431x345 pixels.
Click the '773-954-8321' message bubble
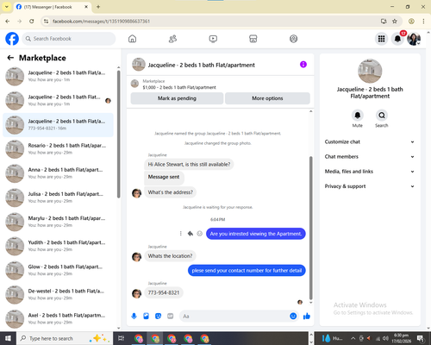click(164, 292)
